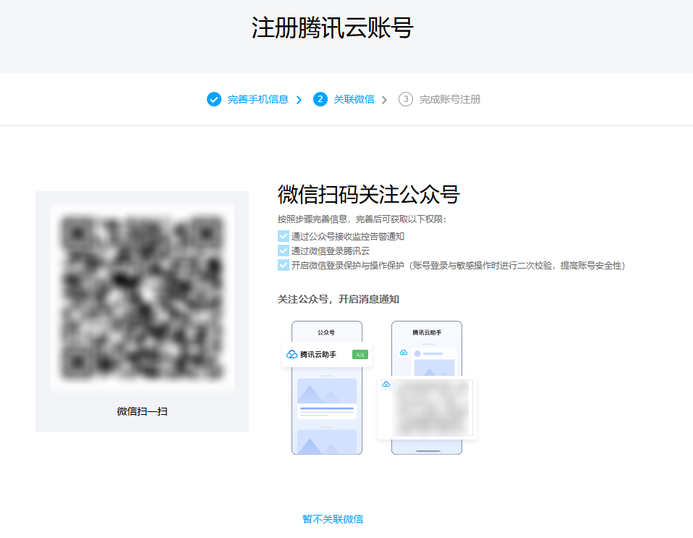This screenshot has width=693, height=538.
Task: Click the blurred notification message card
Action: click(x=431, y=408)
